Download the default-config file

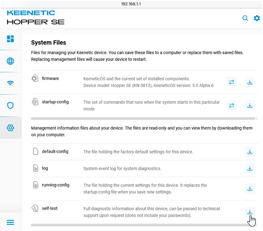(x=250, y=152)
